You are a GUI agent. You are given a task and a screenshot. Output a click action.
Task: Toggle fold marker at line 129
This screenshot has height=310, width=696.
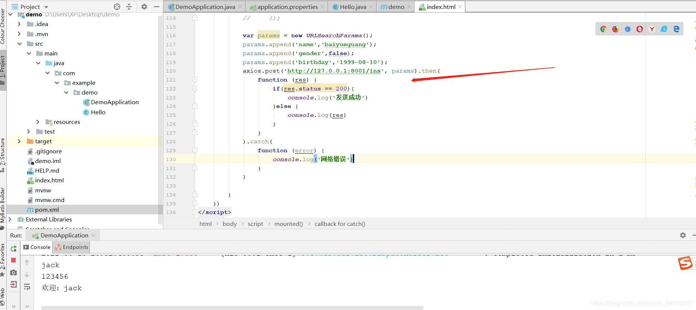[195, 150]
